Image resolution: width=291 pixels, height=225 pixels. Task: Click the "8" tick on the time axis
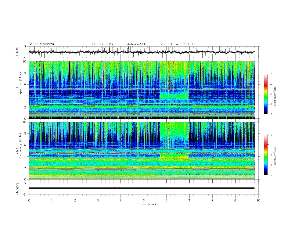click(212, 200)
